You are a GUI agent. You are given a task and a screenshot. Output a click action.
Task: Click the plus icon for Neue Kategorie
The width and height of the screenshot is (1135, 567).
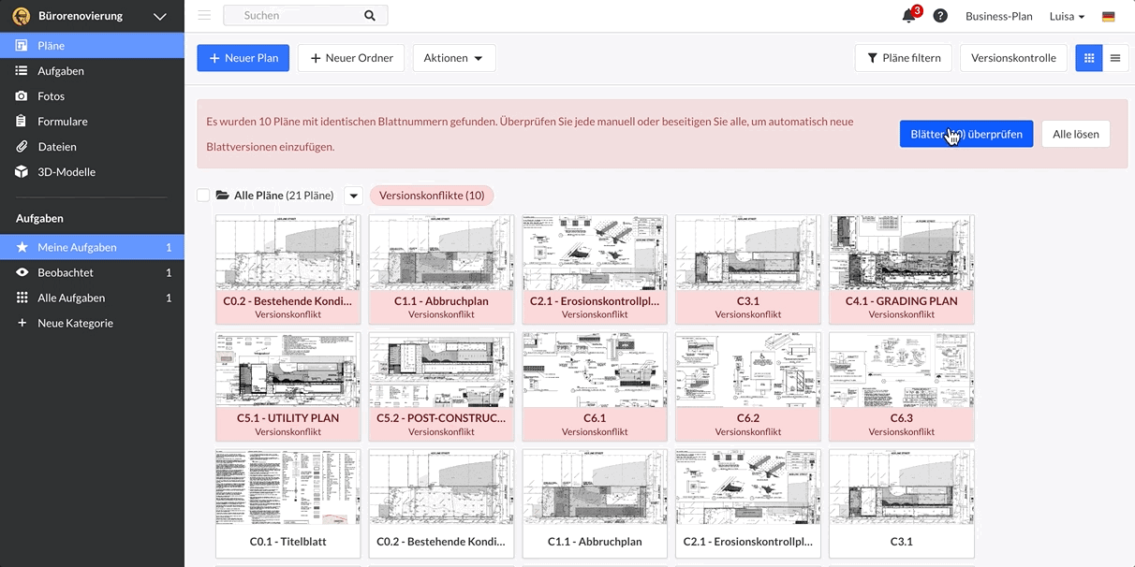click(22, 323)
